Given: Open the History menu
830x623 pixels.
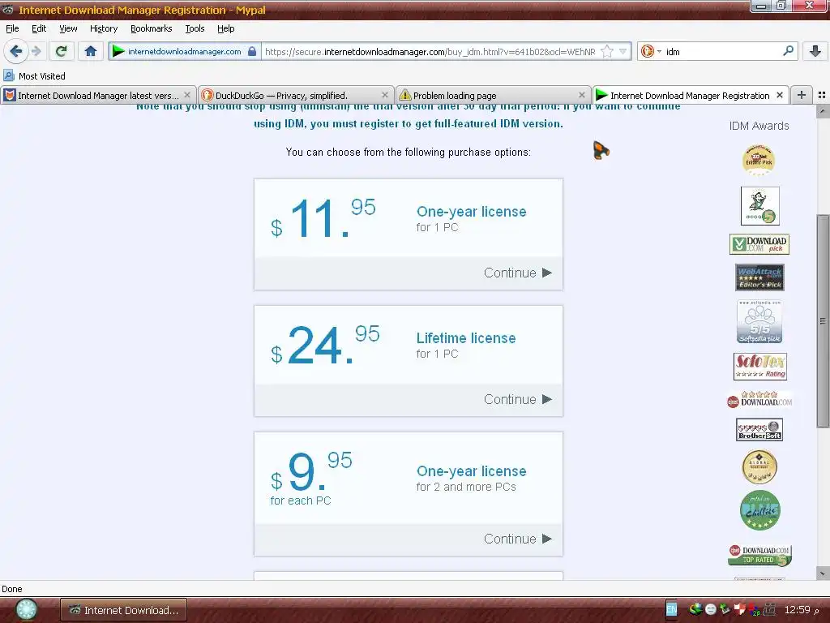Looking at the screenshot, I should point(104,28).
